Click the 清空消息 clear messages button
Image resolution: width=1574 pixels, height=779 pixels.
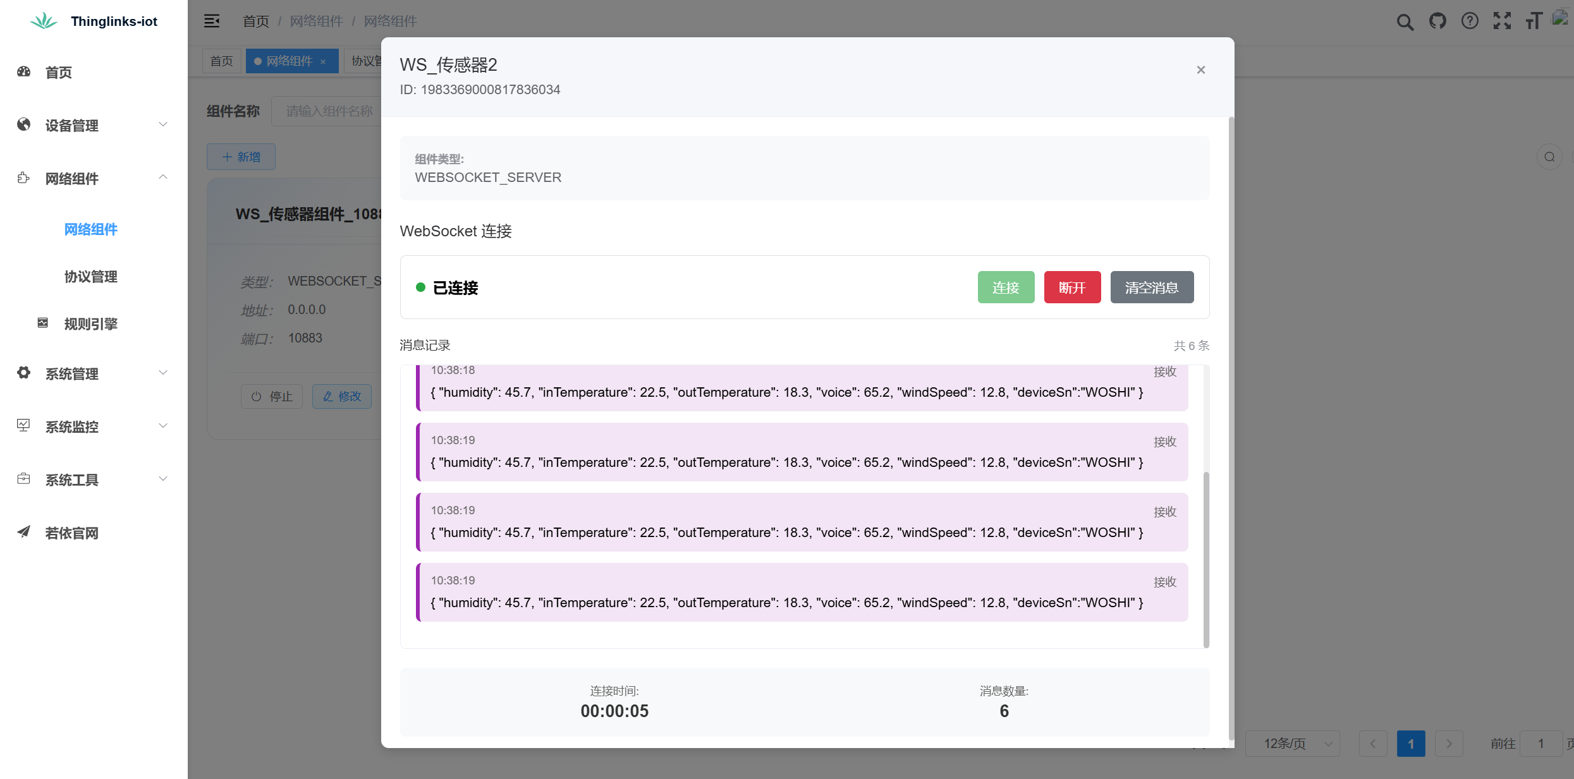click(1151, 287)
